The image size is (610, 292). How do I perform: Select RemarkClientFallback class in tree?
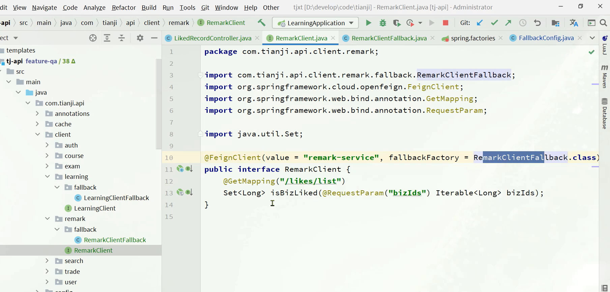tap(115, 240)
